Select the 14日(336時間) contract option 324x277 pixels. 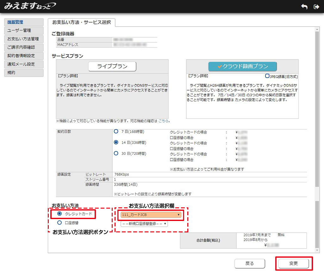116,142
